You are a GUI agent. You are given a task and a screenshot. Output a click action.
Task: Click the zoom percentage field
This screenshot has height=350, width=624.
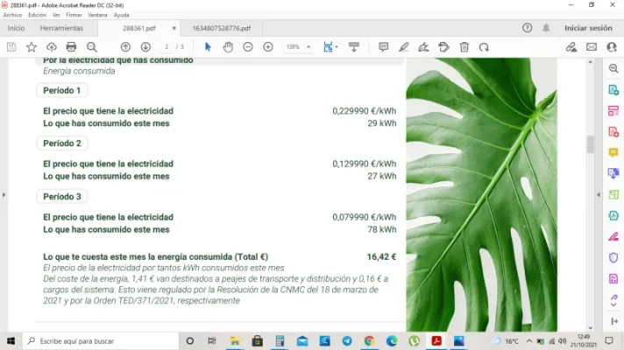coord(293,47)
